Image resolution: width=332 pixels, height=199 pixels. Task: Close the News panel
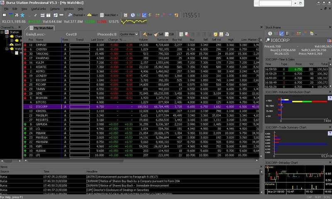261,166
